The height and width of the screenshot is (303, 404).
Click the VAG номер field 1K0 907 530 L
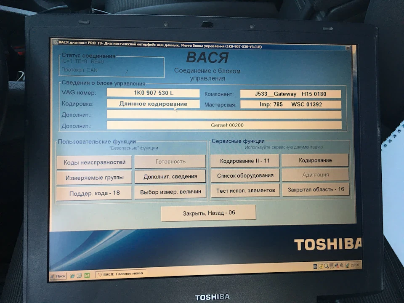coord(153,93)
